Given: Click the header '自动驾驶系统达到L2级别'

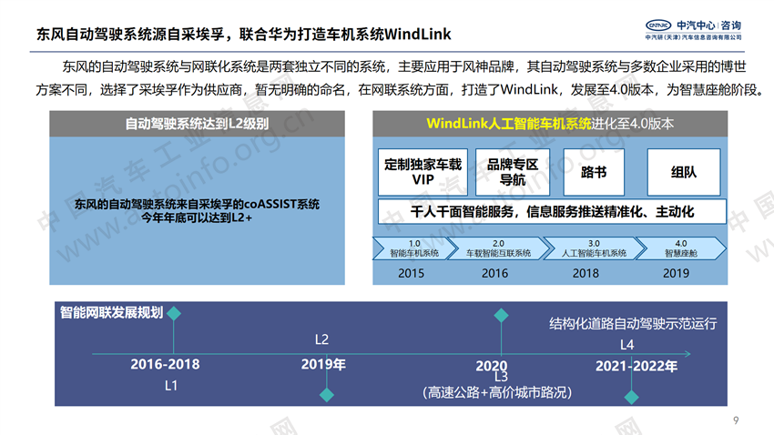Looking at the screenshot, I should tap(197, 123).
